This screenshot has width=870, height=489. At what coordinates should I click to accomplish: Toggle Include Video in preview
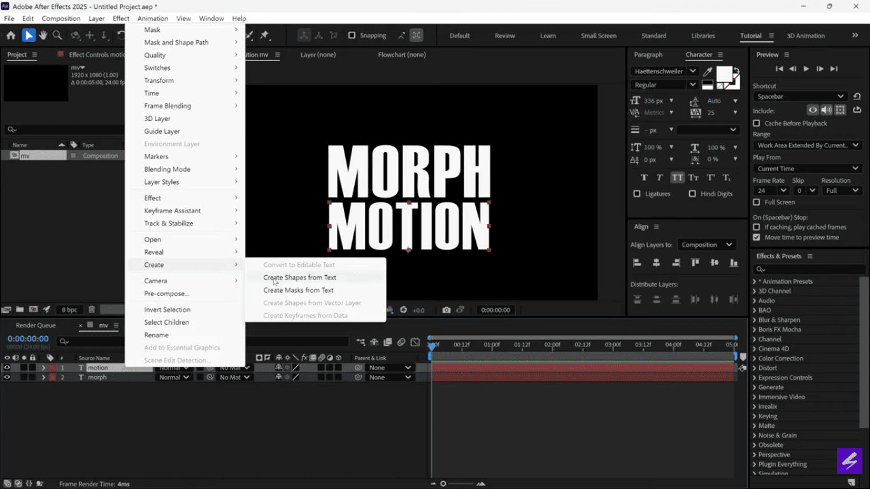pyautogui.click(x=813, y=110)
